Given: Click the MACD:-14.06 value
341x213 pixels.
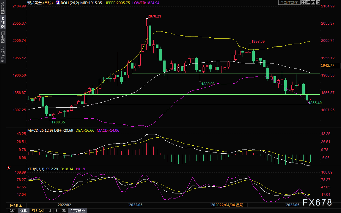Looking at the screenshot, I should click(x=108, y=130).
